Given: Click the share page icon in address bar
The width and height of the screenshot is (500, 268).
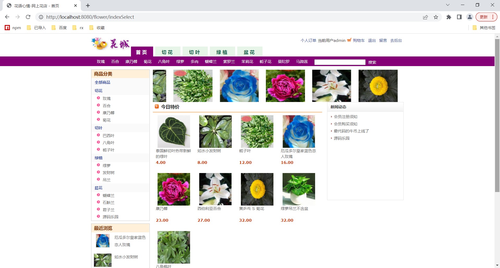Looking at the screenshot, I should [x=425, y=17].
